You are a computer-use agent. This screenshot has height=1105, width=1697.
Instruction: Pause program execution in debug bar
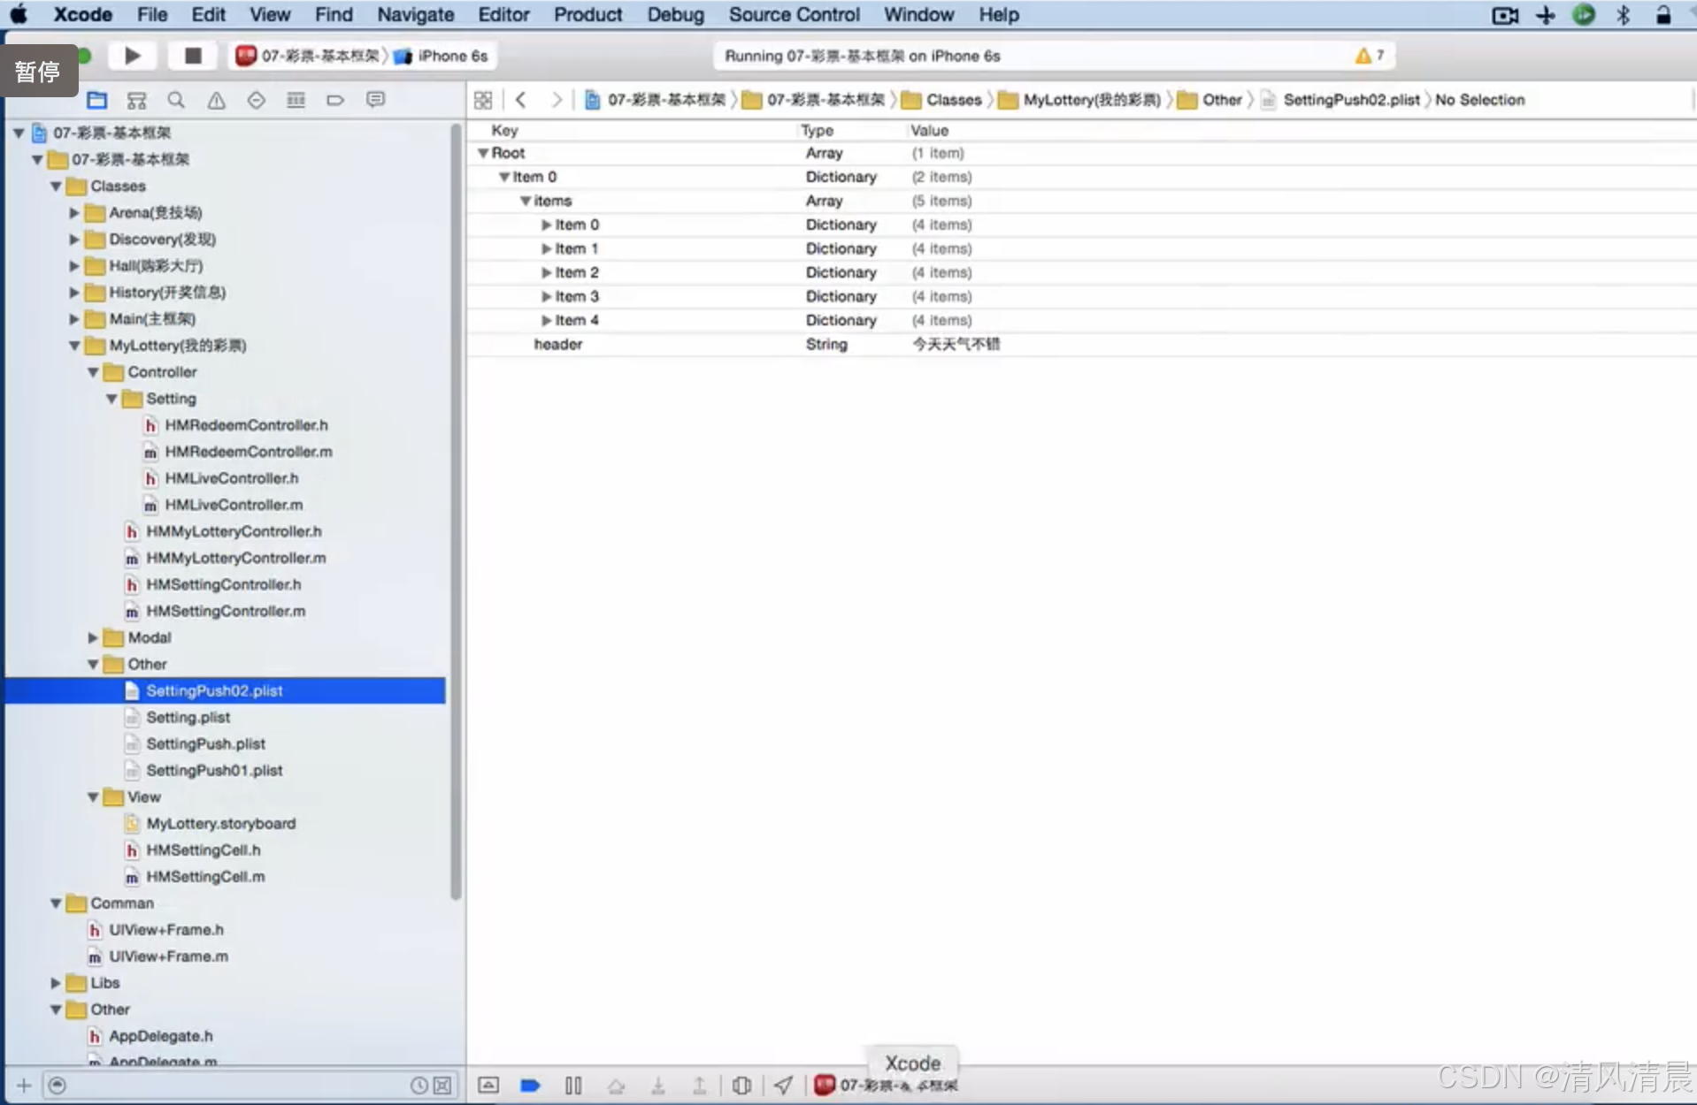click(573, 1085)
